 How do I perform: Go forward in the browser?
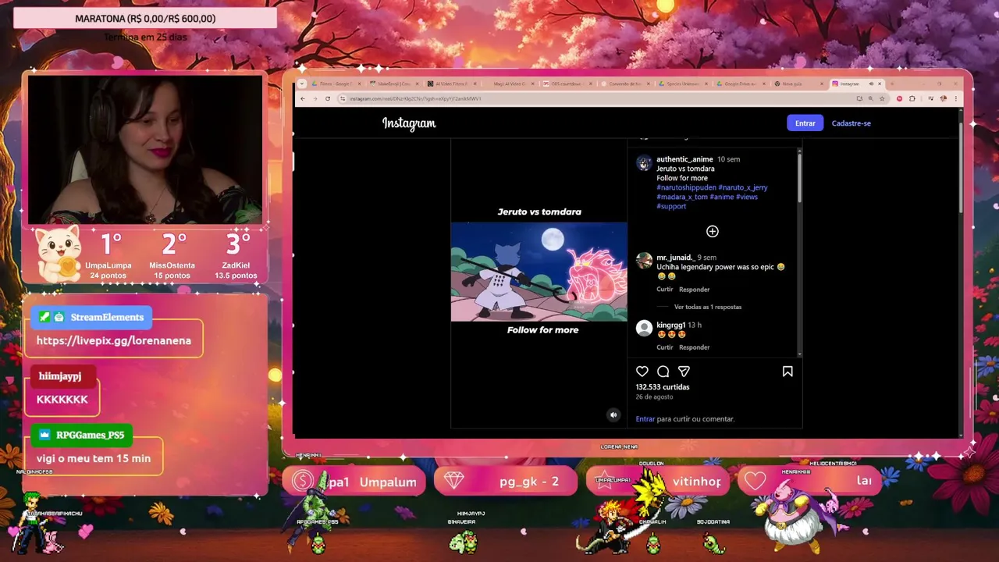[315, 98]
